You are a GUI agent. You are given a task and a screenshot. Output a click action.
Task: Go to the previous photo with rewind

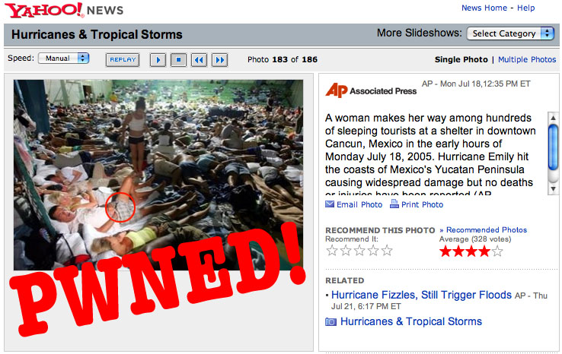(x=199, y=60)
